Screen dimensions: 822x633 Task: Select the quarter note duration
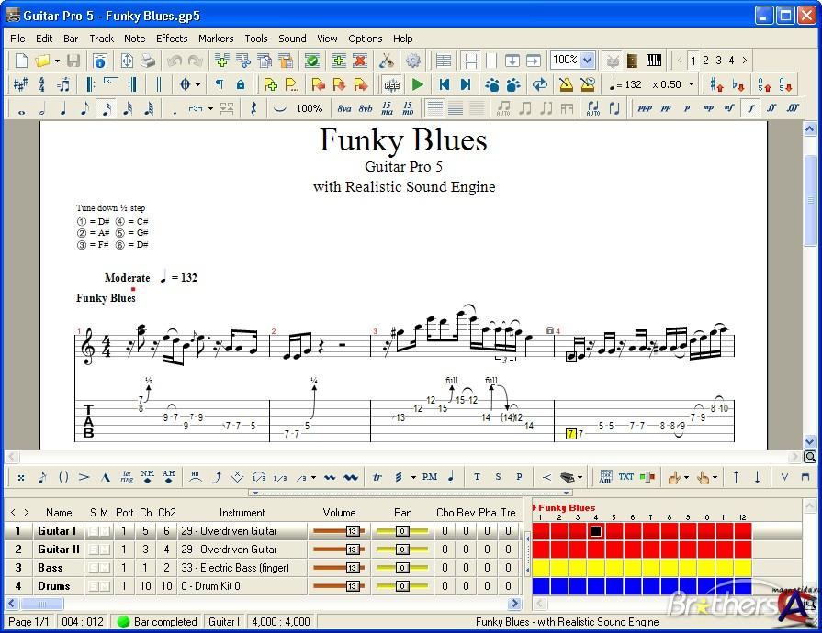pyautogui.click(x=63, y=108)
